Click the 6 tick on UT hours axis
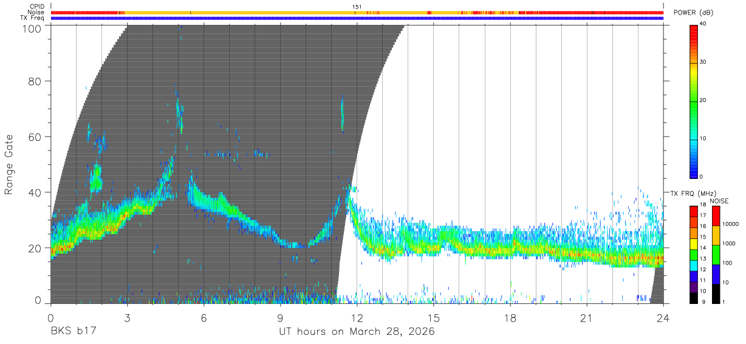746x344 pixels. pos(204,319)
